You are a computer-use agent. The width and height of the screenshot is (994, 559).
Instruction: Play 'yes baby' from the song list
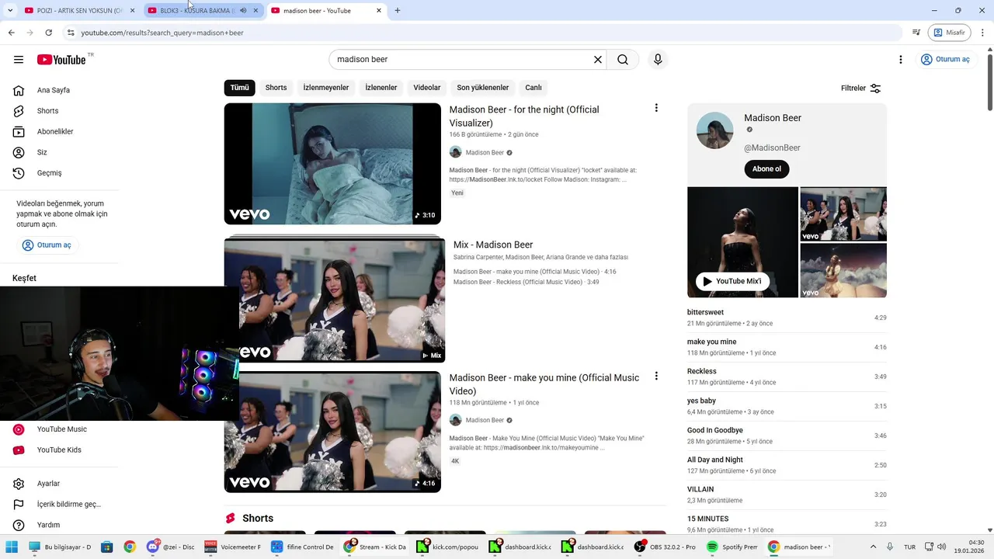click(787, 406)
